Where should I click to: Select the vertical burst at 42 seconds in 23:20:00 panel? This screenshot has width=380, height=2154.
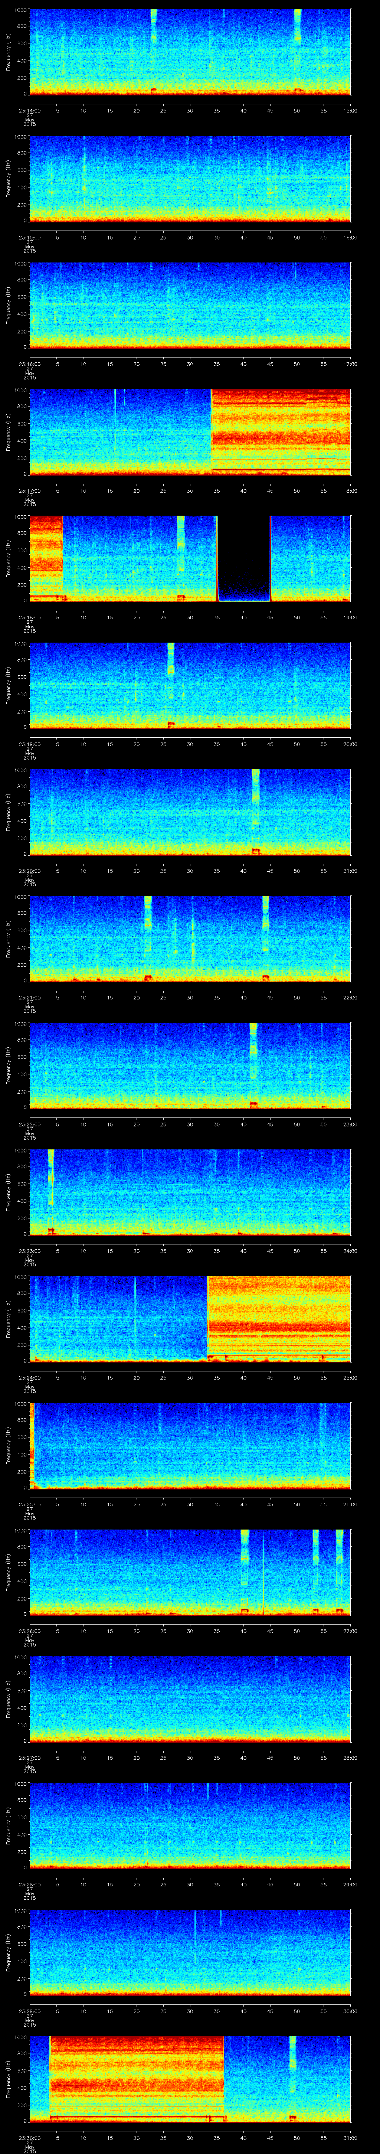pos(256,811)
